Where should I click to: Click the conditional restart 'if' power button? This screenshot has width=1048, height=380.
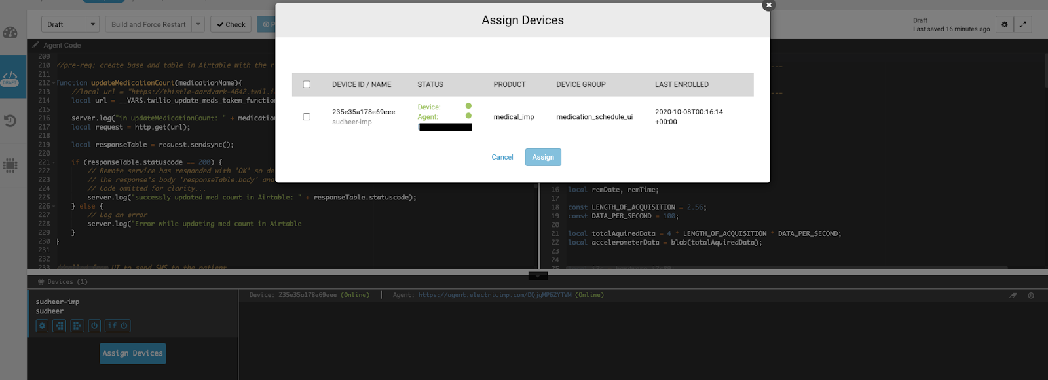(x=118, y=326)
